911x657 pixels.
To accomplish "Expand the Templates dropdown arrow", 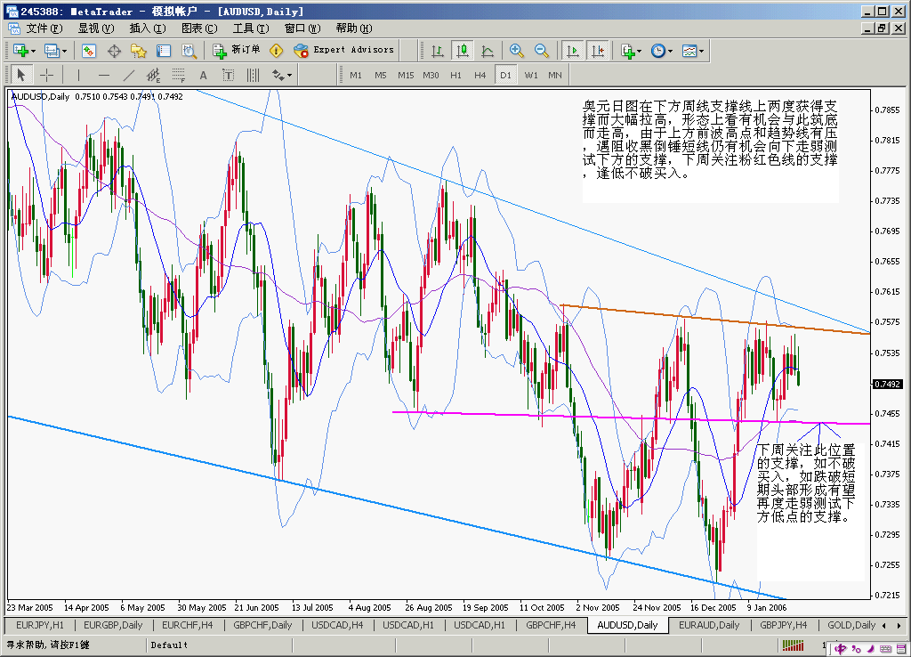I will pos(701,51).
